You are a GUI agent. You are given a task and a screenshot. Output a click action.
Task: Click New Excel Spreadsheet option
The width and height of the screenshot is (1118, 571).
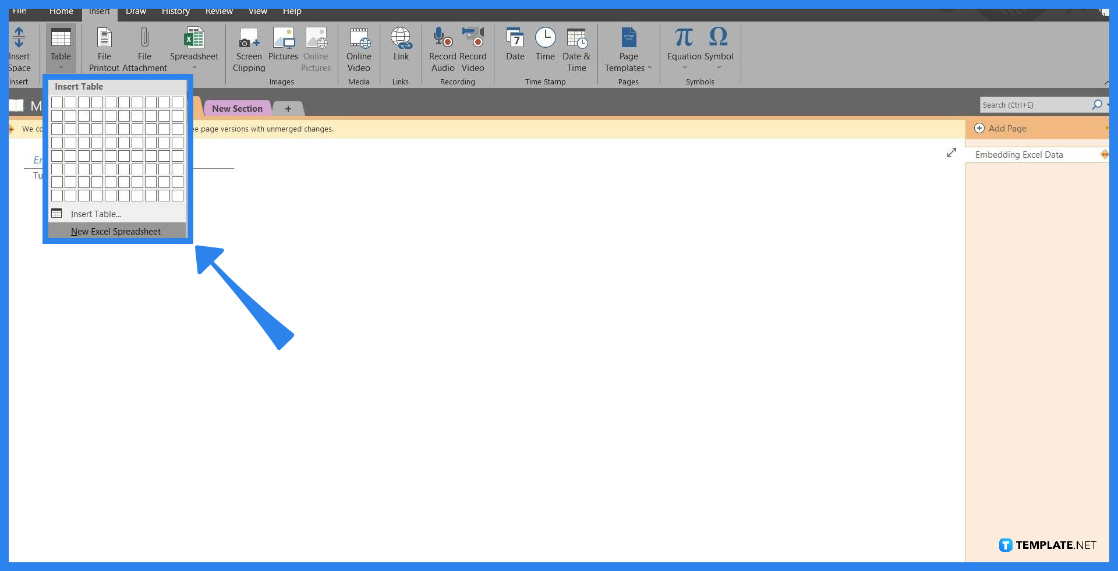point(116,231)
